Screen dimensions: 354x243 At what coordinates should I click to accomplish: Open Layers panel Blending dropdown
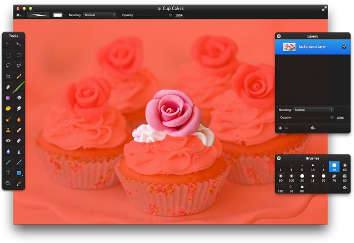coord(313,110)
